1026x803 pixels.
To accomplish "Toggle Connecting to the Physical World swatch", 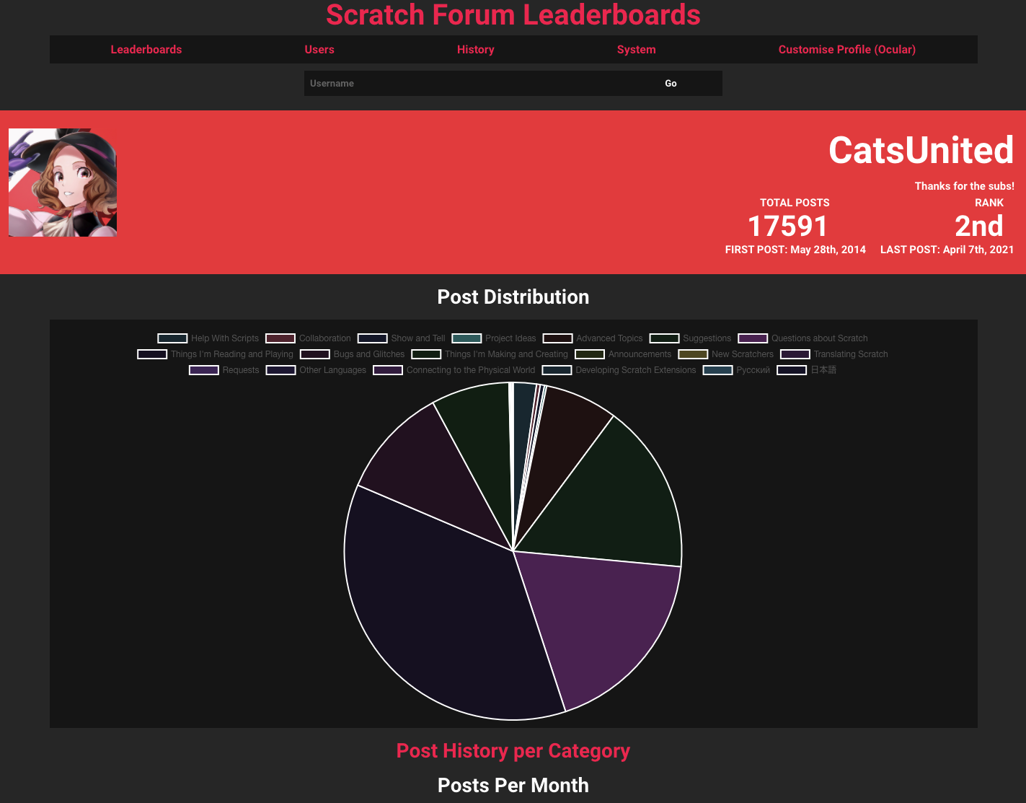I will (388, 370).
